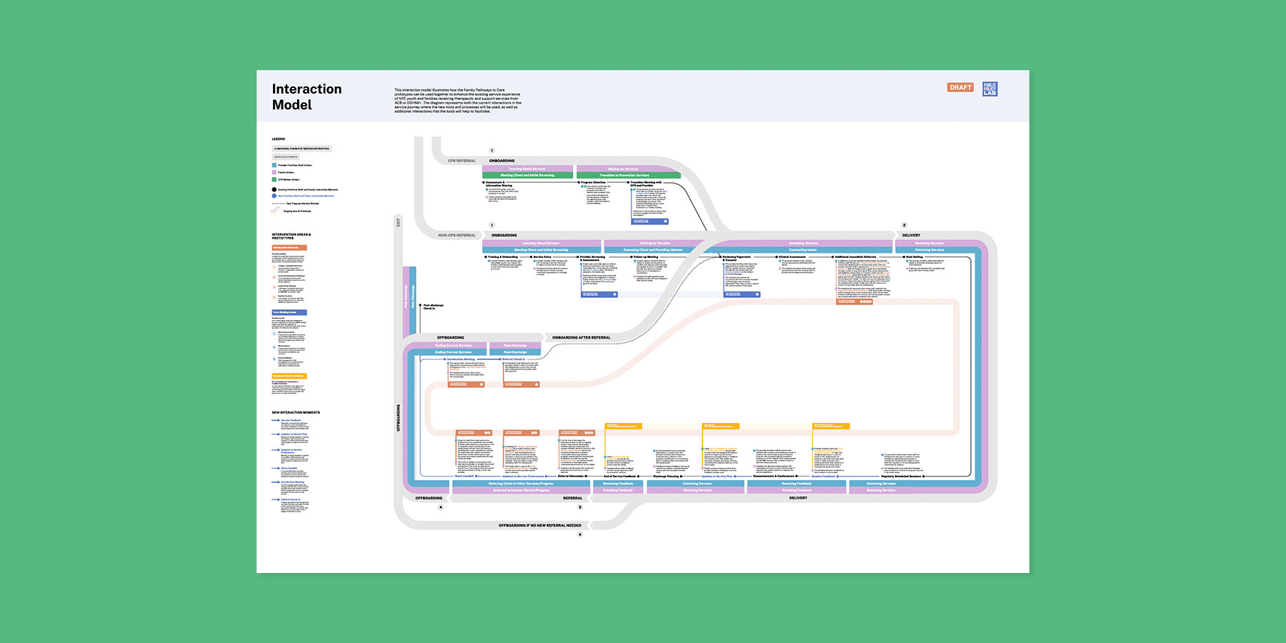Viewport: 1286px width, 643px height.
Task: Click the 'End of Service Feedback' moment label
Action: pos(619,476)
